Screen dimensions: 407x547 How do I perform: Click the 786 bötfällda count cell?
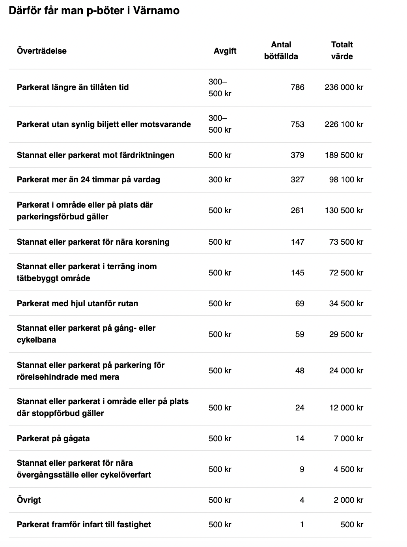(297, 87)
